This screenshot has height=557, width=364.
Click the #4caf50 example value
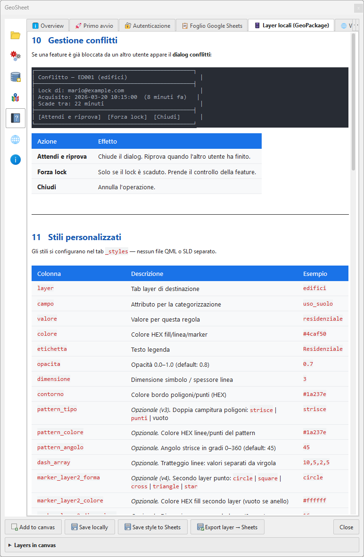click(x=314, y=334)
